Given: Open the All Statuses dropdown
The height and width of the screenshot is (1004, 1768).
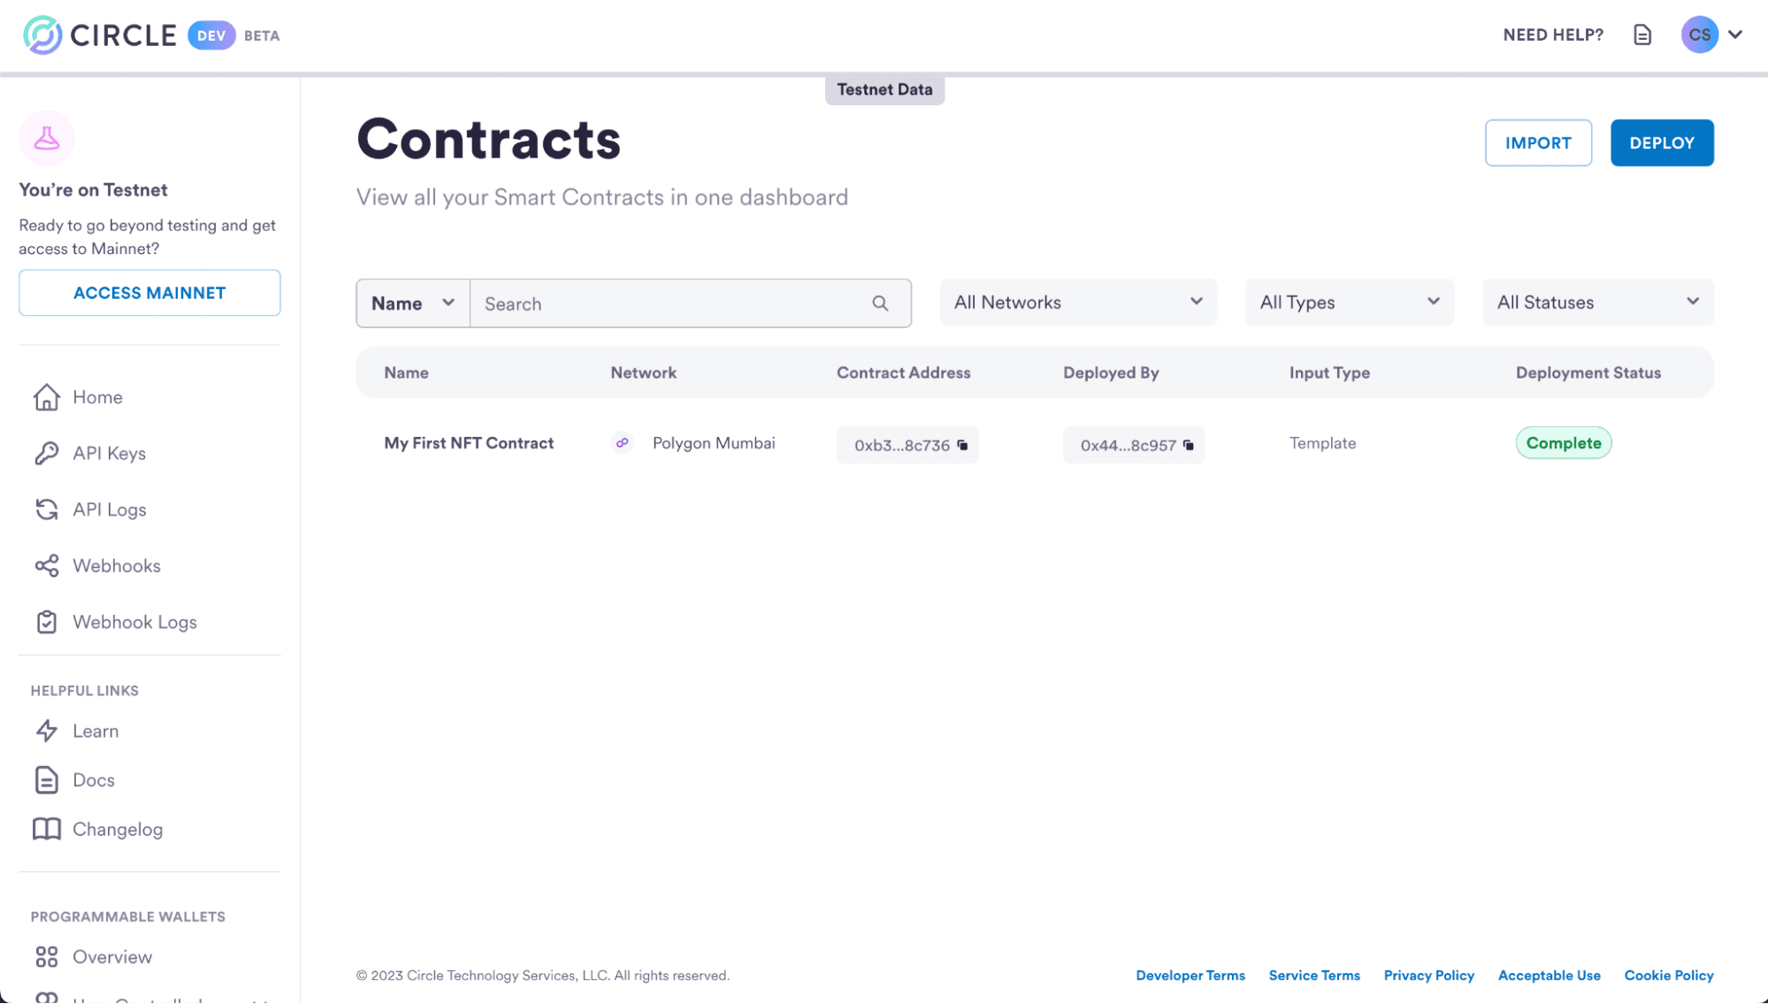Looking at the screenshot, I should [1598, 303].
